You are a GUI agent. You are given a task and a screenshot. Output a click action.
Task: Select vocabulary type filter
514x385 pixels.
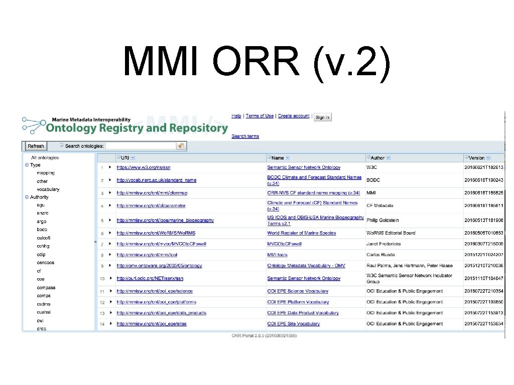(48, 189)
